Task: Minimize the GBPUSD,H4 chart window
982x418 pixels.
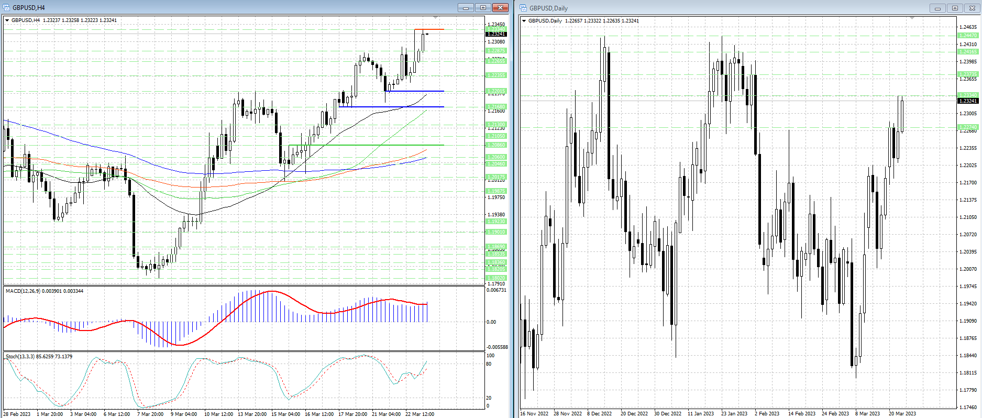Action: [465, 7]
